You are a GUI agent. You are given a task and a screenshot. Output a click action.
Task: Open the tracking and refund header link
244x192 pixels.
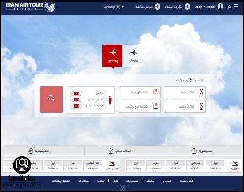click(x=174, y=7)
